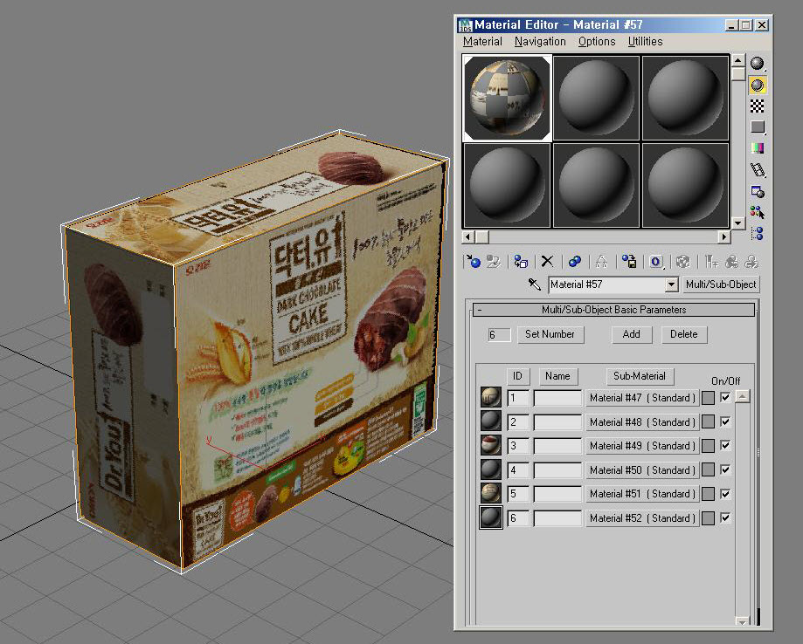The image size is (803, 644).
Task: Click sub-material 1 preview sphere
Action: coord(490,397)
